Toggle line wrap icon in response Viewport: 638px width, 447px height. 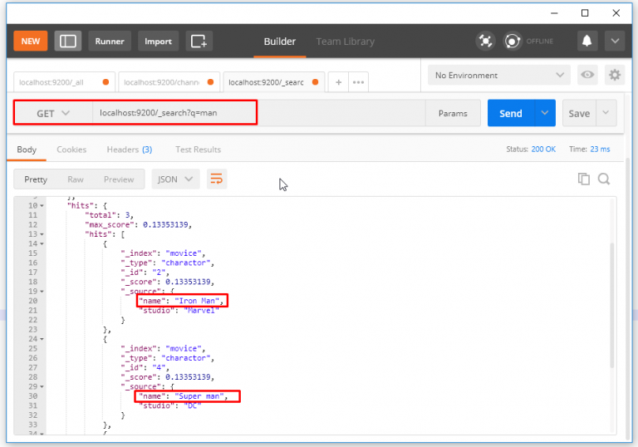(217, 179)
